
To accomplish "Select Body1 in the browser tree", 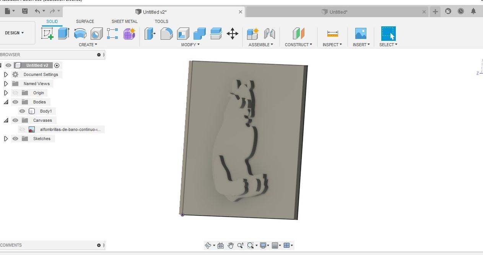I will (x=46, y=111).
